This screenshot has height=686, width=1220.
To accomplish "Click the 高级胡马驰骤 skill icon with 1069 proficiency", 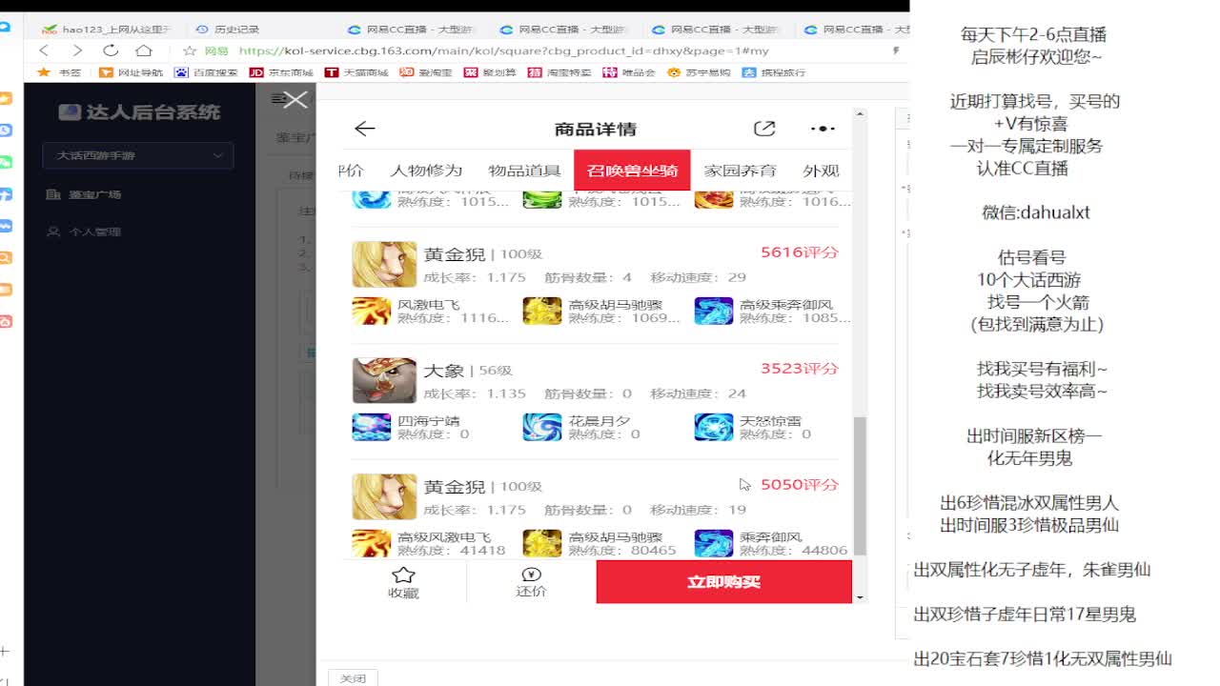I will pos(542,312).
